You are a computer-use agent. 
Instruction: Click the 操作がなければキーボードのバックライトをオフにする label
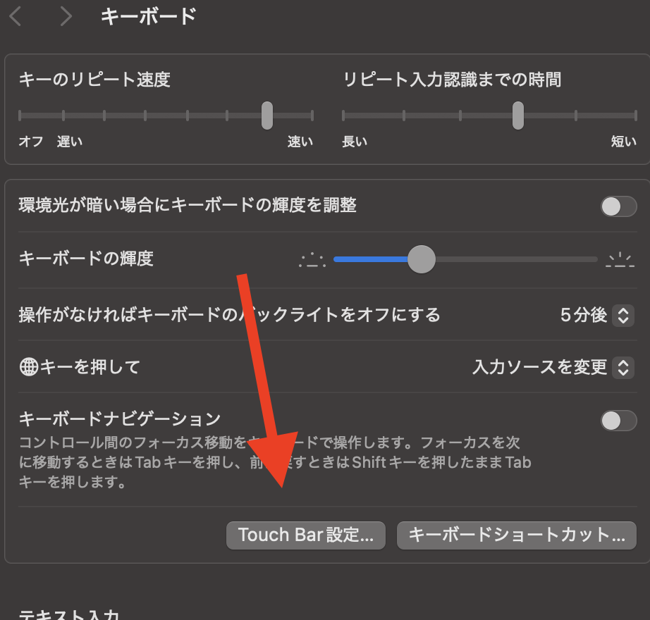point(229,314)
